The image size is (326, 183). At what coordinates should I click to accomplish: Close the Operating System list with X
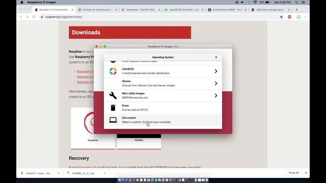[x=216, y=57]
